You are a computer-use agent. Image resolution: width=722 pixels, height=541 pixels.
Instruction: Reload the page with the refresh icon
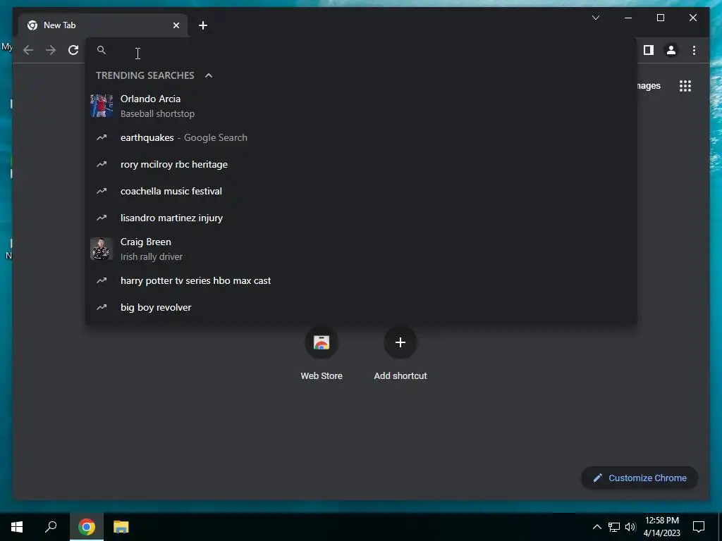(x=73, y=50)
